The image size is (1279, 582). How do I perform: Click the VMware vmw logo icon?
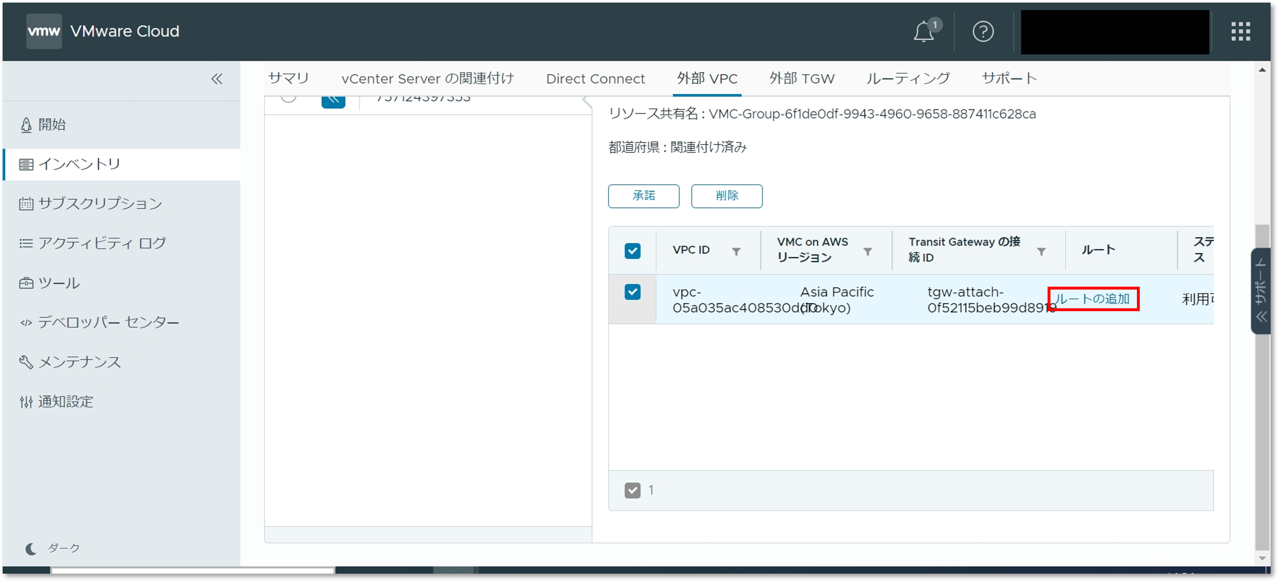click(x=44, y=31)
